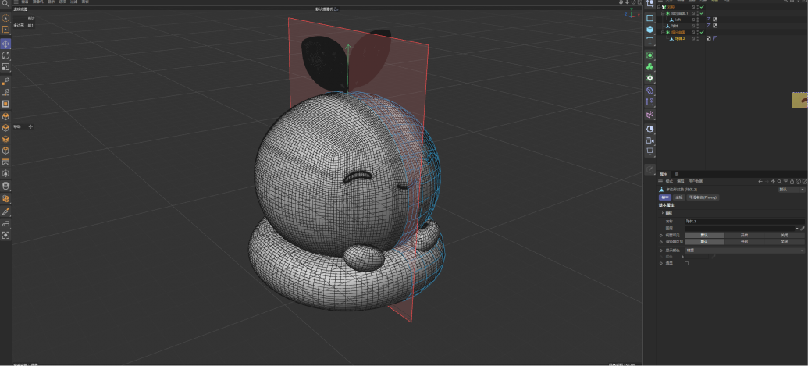Click the up arrow in Attributes toolbar

(x=773, y=182)
